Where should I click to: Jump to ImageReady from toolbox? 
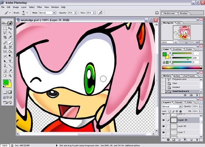click(7, 102)
